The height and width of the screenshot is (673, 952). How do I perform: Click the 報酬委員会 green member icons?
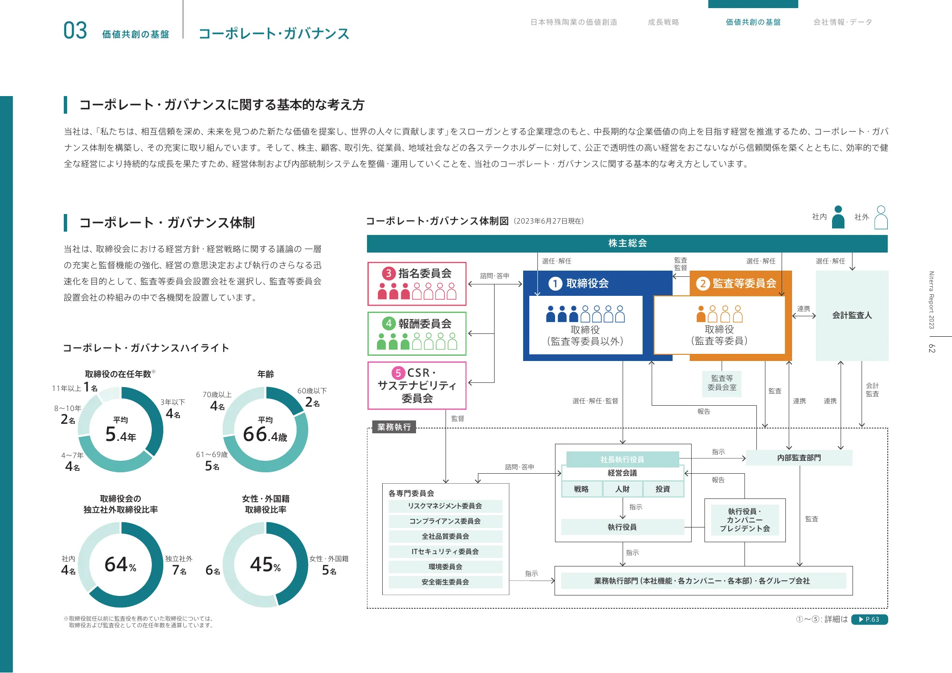417,341
